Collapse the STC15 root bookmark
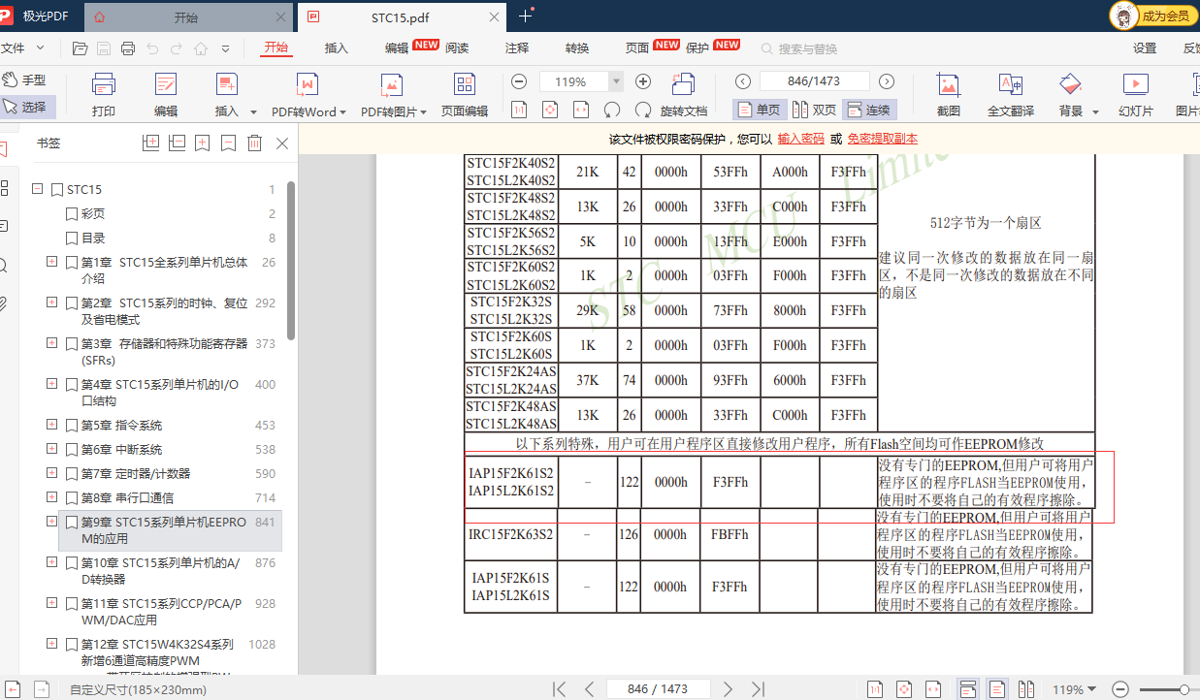Viewport: 1200px width, 700px height. click(38, 189)
